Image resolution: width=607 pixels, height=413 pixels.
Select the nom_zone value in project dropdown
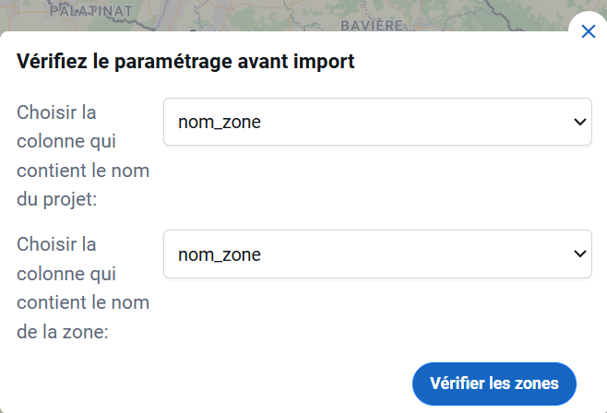point(220,123)
